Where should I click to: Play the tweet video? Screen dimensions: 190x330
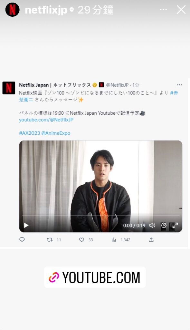coord(26,225)
